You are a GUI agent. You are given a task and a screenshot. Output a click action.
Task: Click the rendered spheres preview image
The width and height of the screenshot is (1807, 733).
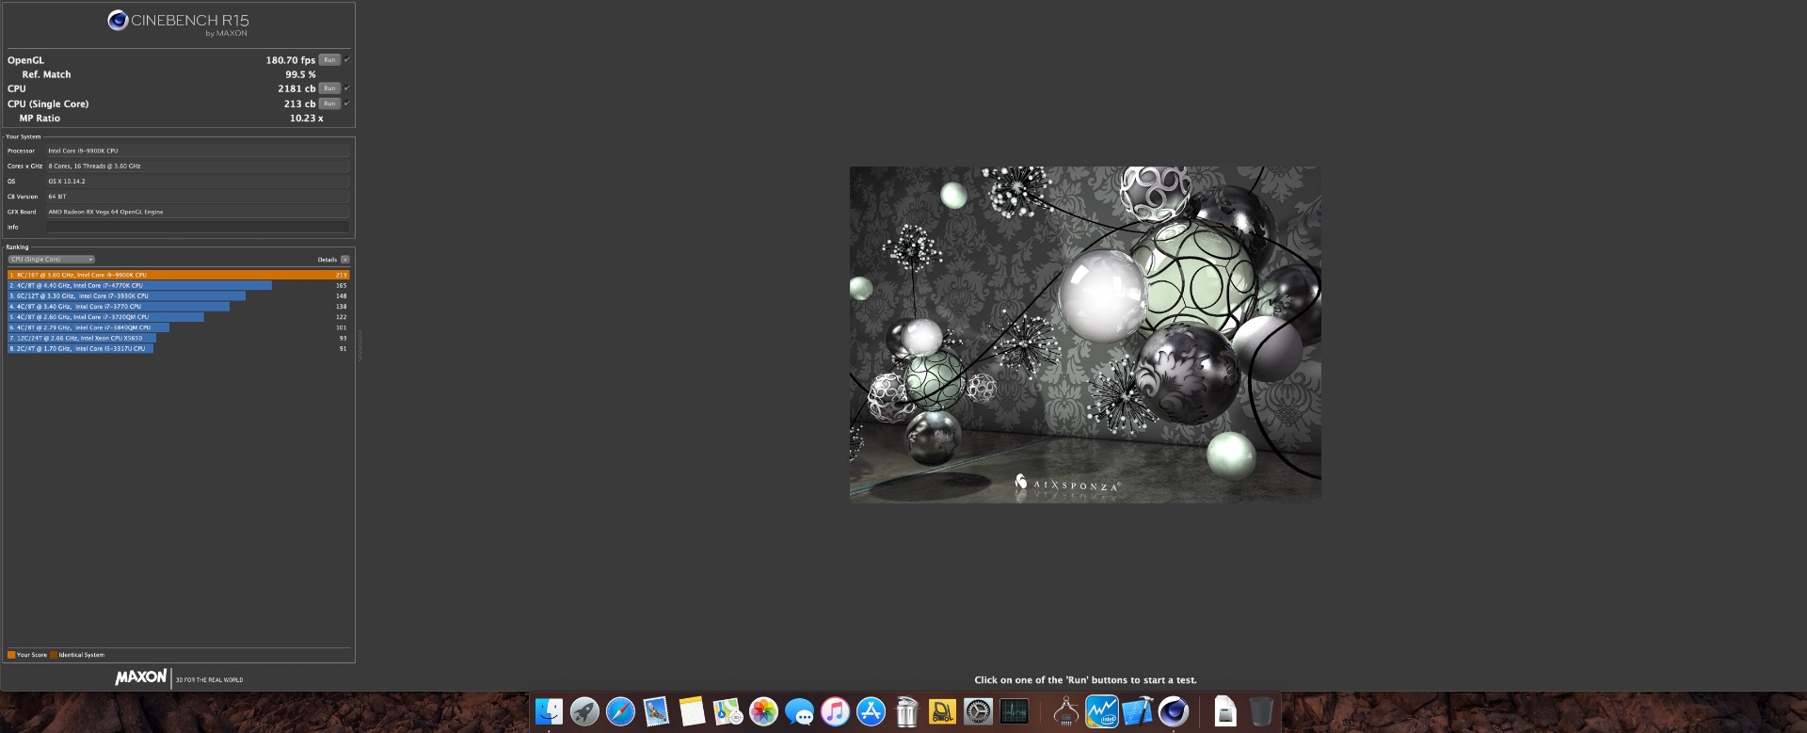pos(1084,334)
